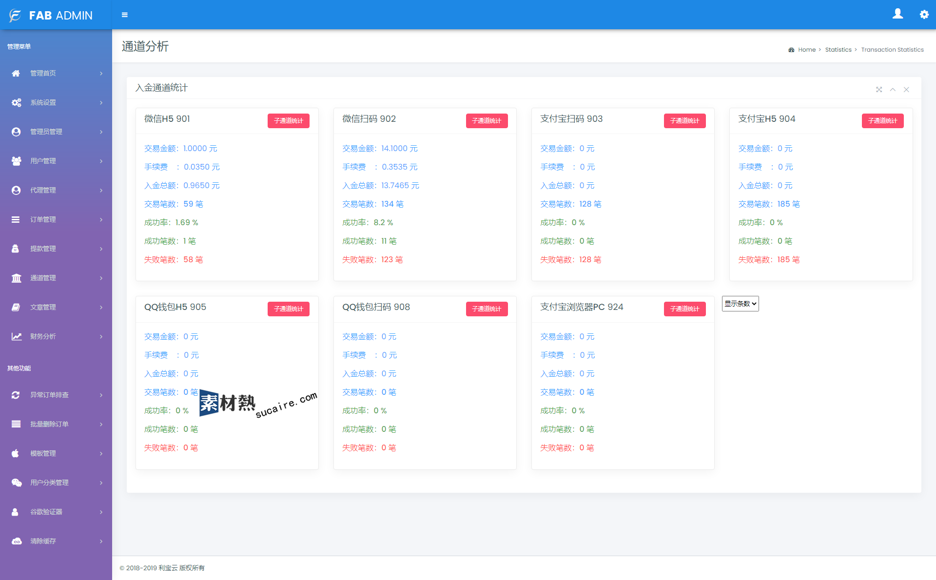Click 交易金额: 14.1000 元 value
The width and height of the screenshot is (936, 580).
point(380,149)
